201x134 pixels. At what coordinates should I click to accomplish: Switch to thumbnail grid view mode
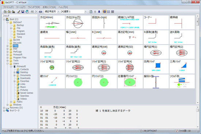105,12
